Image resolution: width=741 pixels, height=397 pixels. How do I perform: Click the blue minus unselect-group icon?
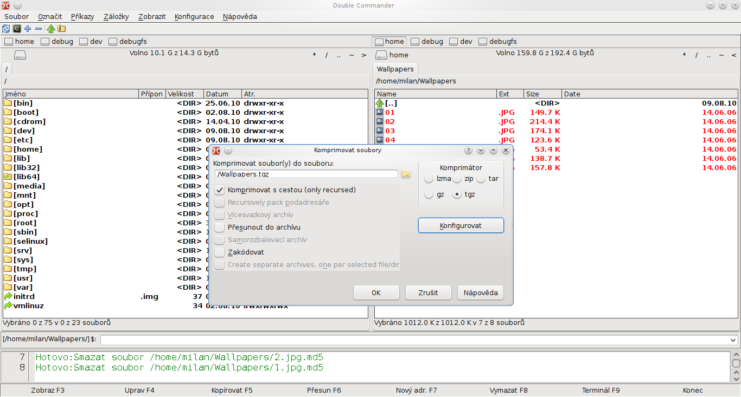click(x=38, y=29)
